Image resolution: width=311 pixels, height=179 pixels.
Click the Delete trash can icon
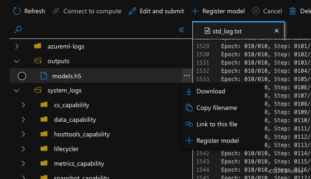point(293,11)
